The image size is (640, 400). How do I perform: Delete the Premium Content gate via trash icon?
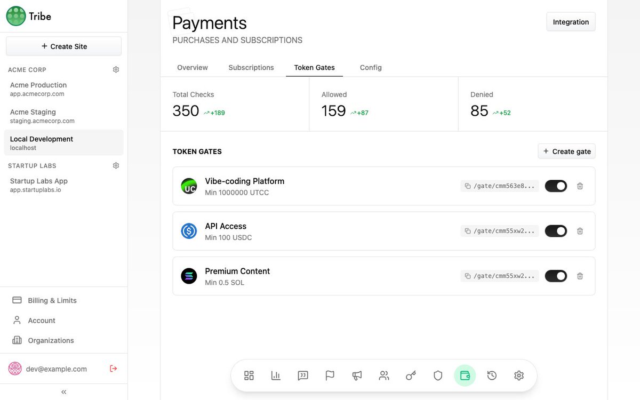pos(580,276)
